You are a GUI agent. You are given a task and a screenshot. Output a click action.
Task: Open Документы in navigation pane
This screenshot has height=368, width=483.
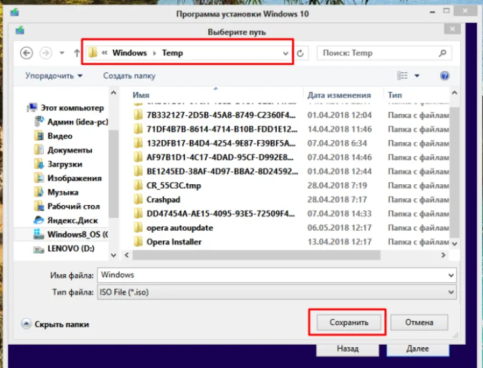click(63, 150)
